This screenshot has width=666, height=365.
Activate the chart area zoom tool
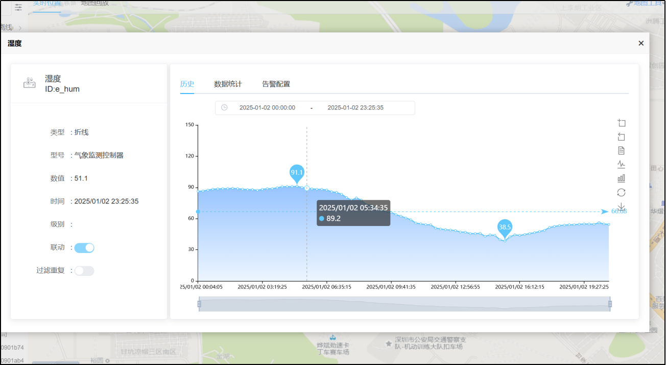click(x=621, y=123)
